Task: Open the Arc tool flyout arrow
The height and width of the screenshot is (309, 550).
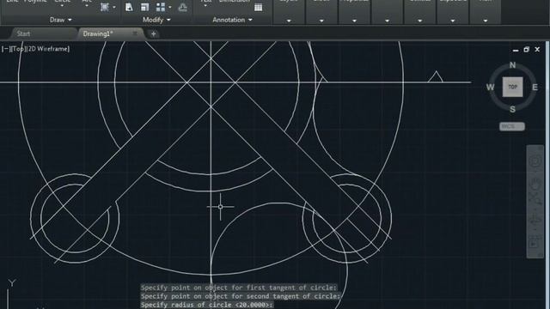Action: click(87, 6)
